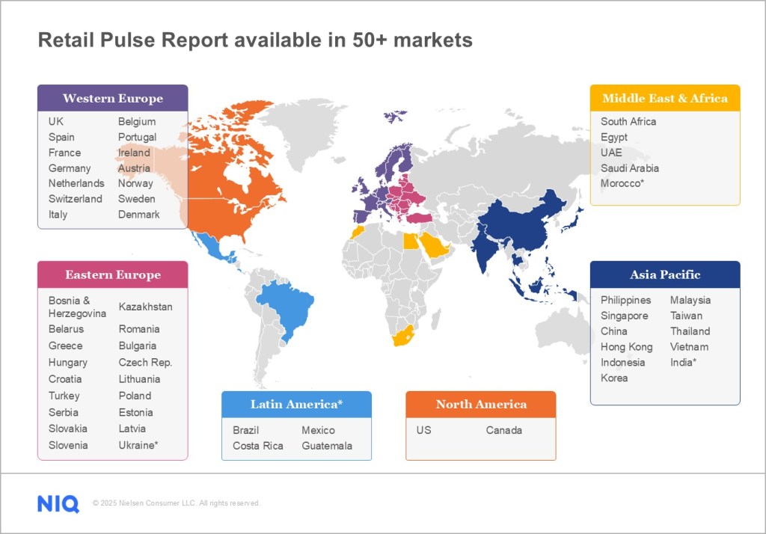Select Egypt entry
Screen dimensions: 766x534
point(614,138)
